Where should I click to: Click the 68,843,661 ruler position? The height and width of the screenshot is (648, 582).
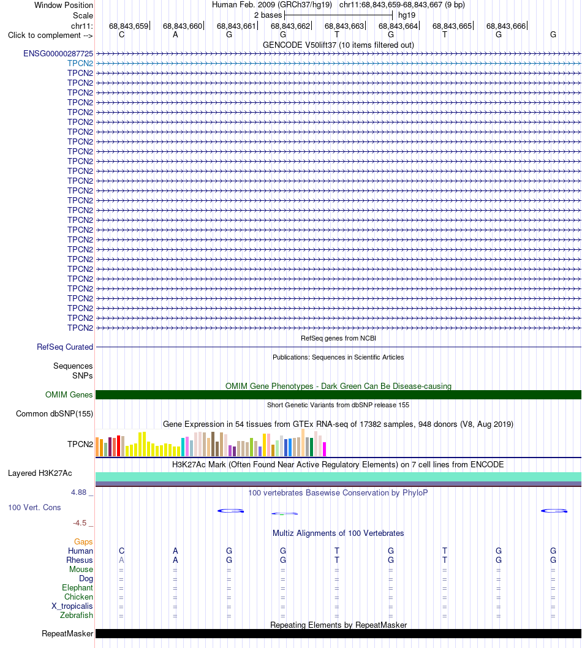click(236, 26)
